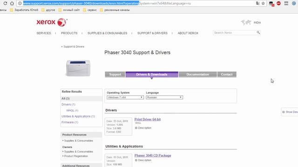Switch to the Documentation tab
Screen dimensions: 298x167
pos(197,74)
